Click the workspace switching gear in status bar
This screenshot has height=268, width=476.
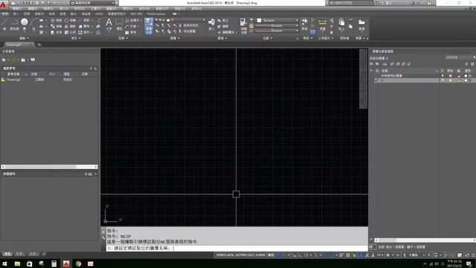[388, 255]
